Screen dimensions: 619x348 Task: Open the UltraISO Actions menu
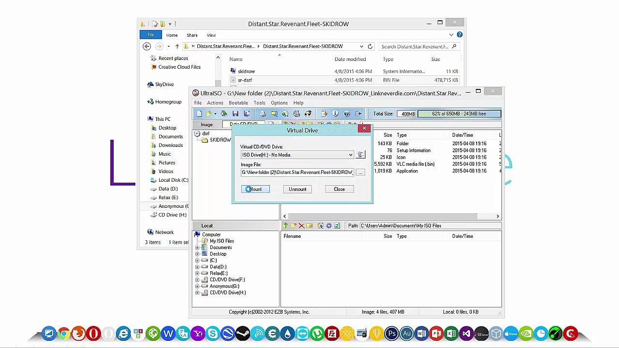click(215, 103)
